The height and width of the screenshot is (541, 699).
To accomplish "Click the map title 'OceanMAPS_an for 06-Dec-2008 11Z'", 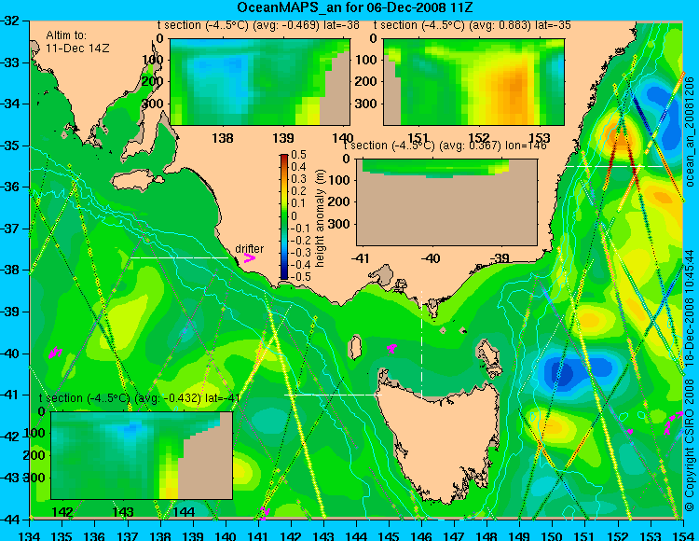I will click(355, 7).
